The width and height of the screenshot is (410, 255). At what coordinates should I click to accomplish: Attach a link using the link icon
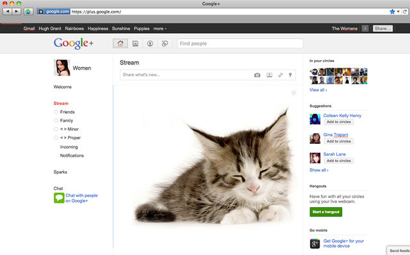pyautogui.click(x=281, y=75)
